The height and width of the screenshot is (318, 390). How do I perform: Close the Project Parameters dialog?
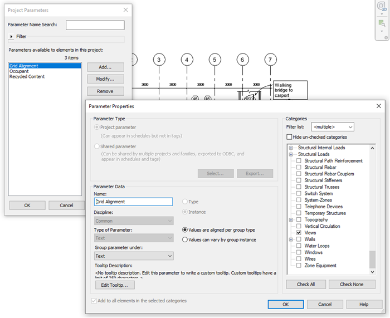125,10
